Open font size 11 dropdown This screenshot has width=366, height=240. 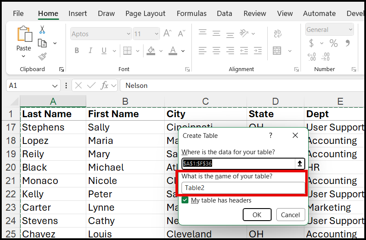(156, 34)
